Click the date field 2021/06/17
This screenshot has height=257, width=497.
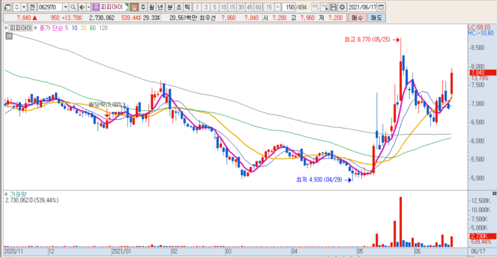(363, 7)
